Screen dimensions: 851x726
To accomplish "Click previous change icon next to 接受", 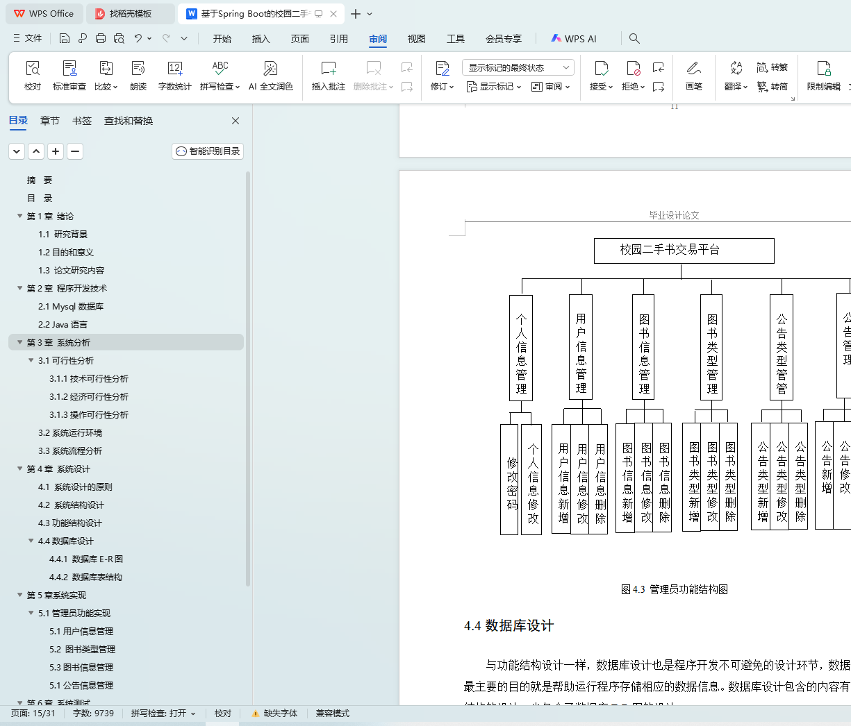I will click(659, 67).
